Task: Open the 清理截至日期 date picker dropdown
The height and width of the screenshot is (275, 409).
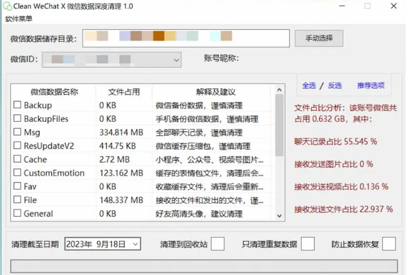Action: (x=135, y=245)
